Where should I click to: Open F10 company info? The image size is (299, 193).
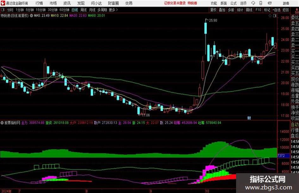coord(258,10)
